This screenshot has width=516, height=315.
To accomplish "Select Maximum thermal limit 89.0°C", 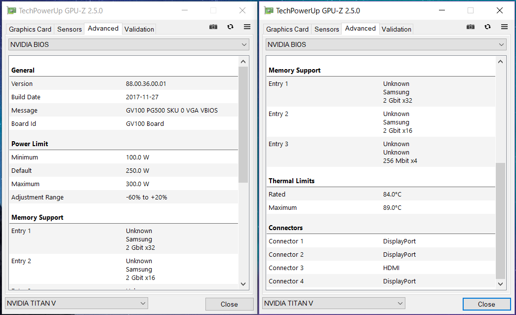I will coord(392,208).
